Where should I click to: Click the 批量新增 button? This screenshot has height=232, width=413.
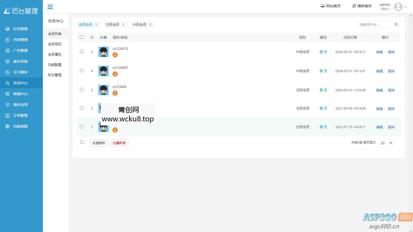[119, 143]
